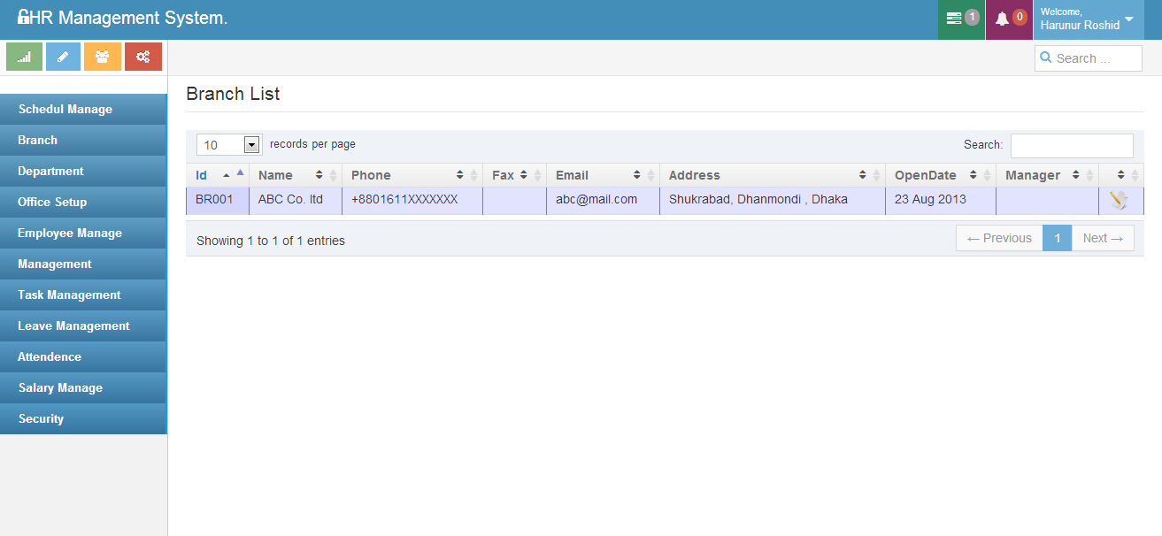Click the Previous page button
Image resolution: width=1162 pixels, height=536 pixels.
[x=999, y=238]
